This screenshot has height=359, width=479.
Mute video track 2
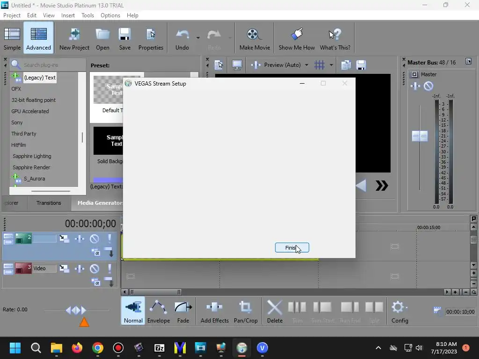(x=94, y=238)
